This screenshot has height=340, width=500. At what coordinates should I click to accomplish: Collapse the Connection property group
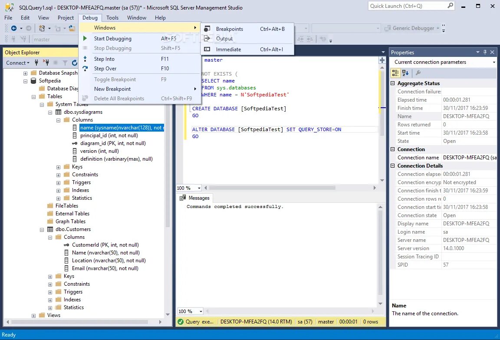tap(393, 149)
